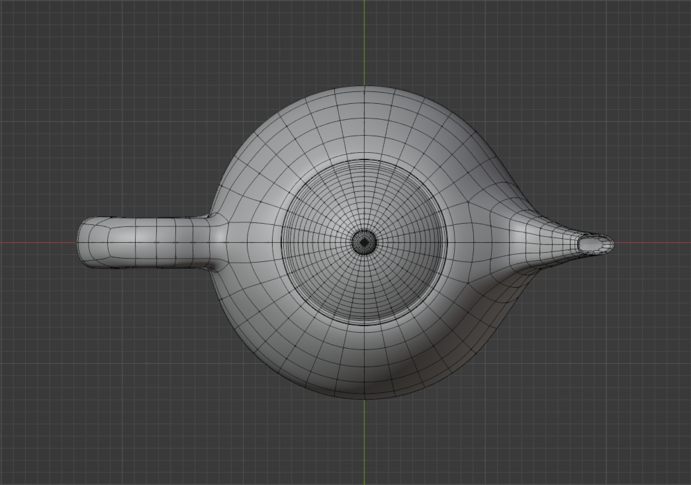Image resolution: width=691 pixels, height=485 pixels.
Task: Click the object origin point on the knob
Action: tap(366, 243)
